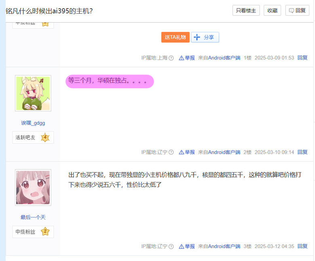Click the Android客户端 link on the 2楼 post
The image size is (315, 261).
tap(224, 152)
